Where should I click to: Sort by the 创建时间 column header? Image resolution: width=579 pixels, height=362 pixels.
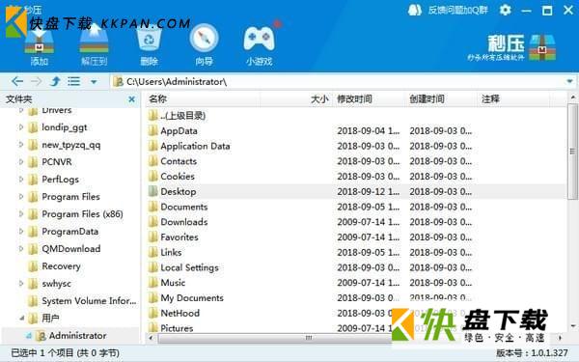pos(441,99)
